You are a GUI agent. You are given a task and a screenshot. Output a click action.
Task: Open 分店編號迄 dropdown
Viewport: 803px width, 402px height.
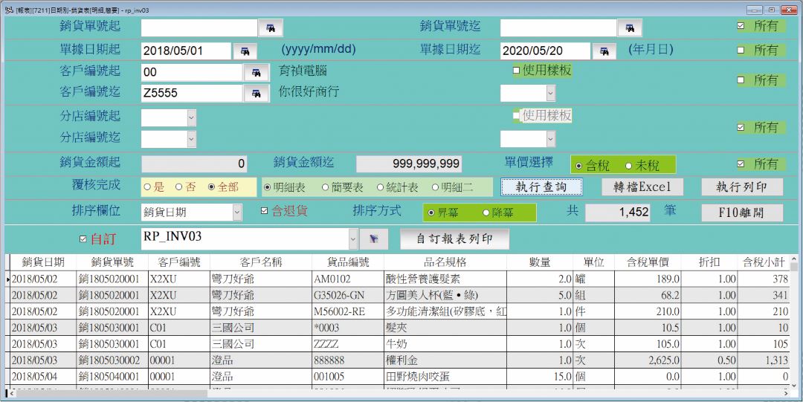pos(191,138)
